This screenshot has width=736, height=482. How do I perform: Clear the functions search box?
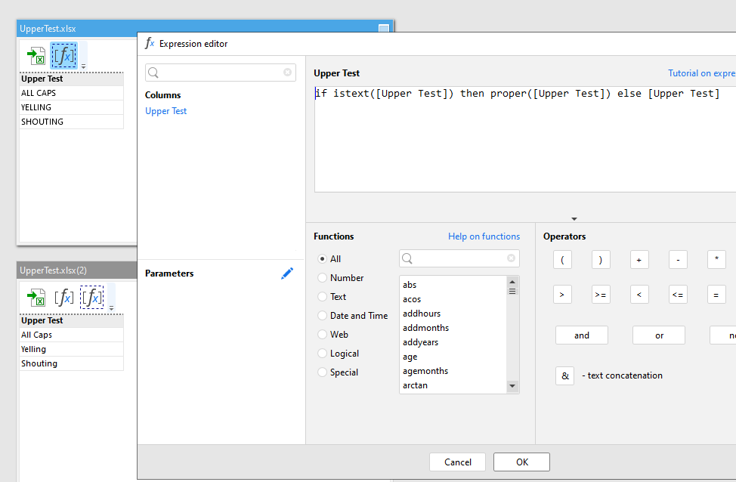point(511,258)
